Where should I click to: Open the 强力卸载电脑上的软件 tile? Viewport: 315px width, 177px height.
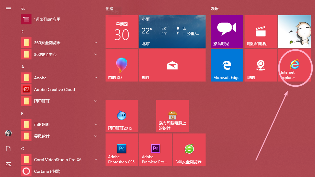[172, 116]
